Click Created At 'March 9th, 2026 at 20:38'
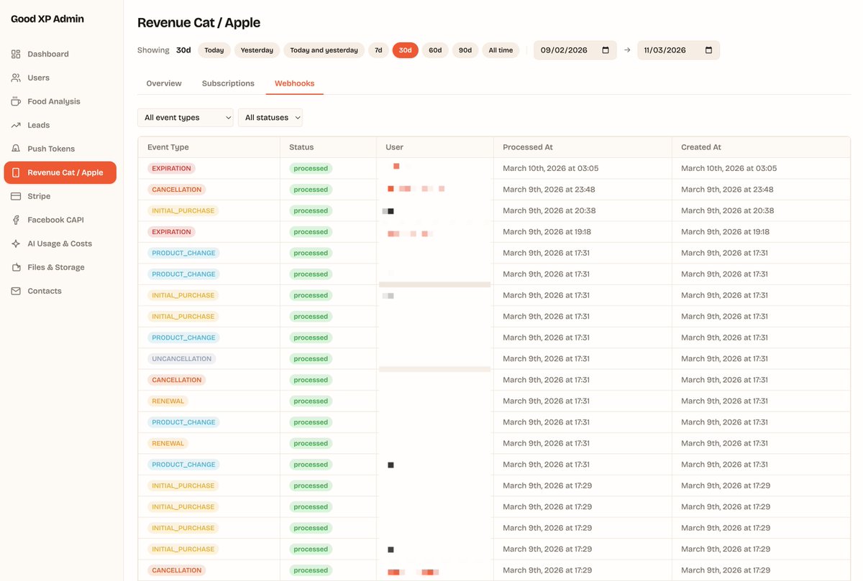The height and width of the screenshot is (581, 863). (728, 210)
